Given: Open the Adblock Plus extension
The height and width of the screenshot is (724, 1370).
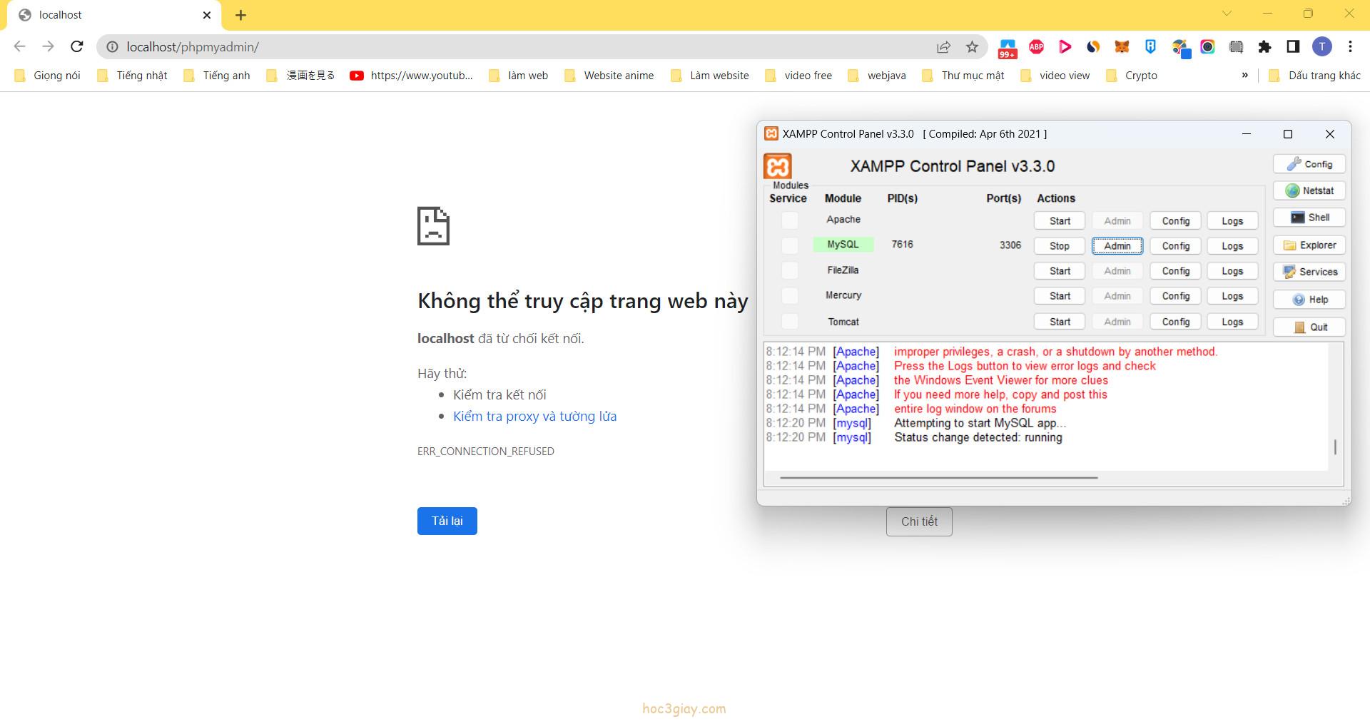Looking at the screenshot, I should tap(1037, 47).
